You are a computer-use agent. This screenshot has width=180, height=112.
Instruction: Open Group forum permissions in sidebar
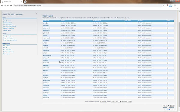click(10, 40)
